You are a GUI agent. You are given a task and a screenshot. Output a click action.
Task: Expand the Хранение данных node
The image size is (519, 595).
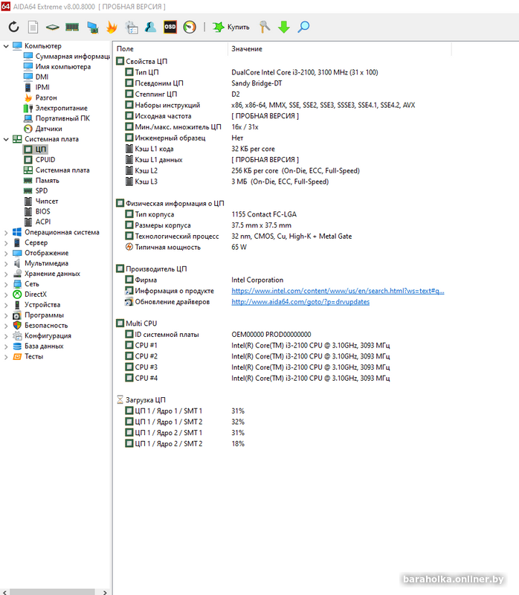tap(6, 274)
